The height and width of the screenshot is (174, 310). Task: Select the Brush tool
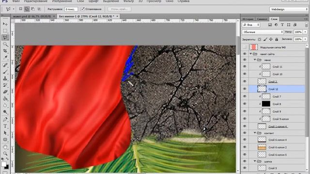5,72
